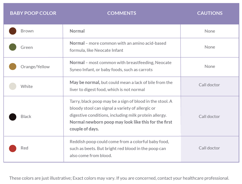
Task: Select the COMMENTS column header
Action: [x=122, y=13]
